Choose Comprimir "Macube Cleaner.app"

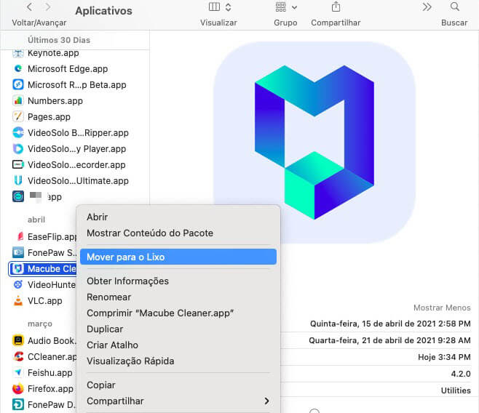[x=178, y=313]
